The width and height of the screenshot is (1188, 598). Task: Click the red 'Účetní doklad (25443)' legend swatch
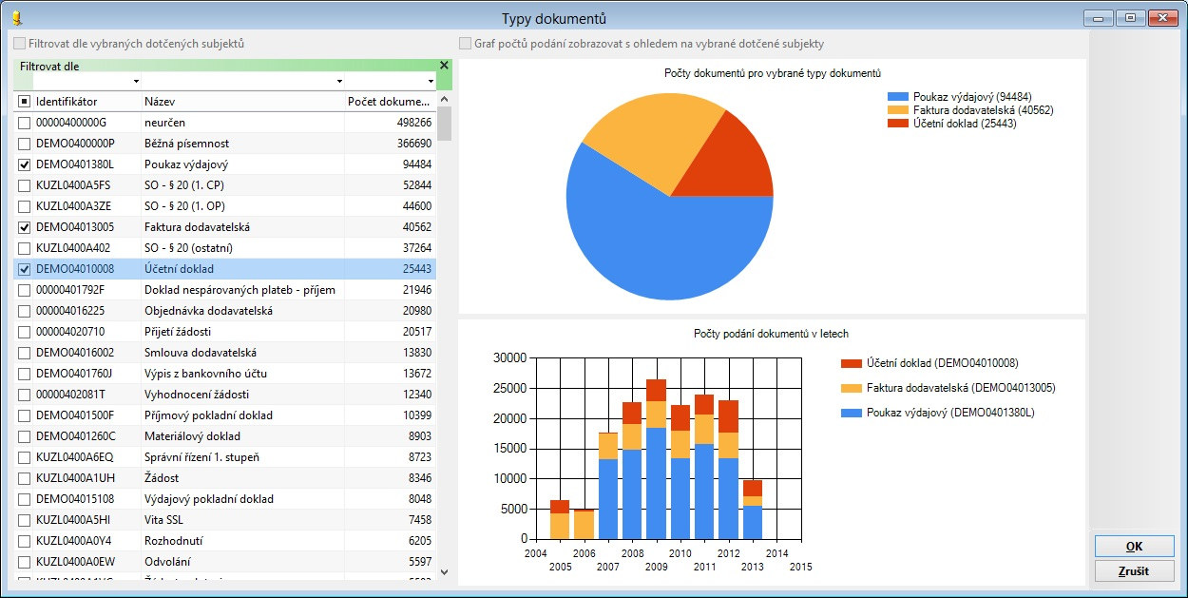(x=898, y=124)
